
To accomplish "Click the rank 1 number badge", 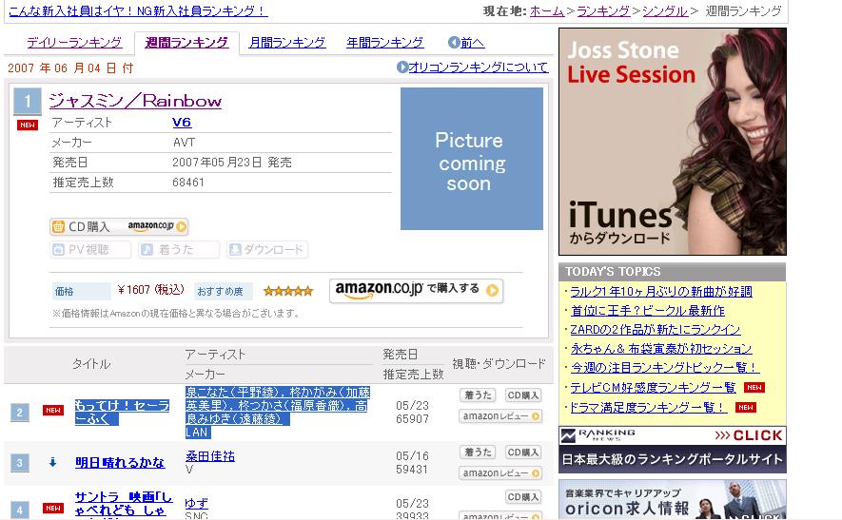I will [28, 102].
